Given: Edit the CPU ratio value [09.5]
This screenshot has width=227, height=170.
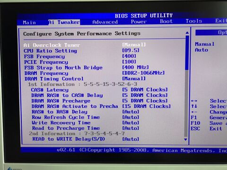Looking at the screenshot, I should pos(131,51).
